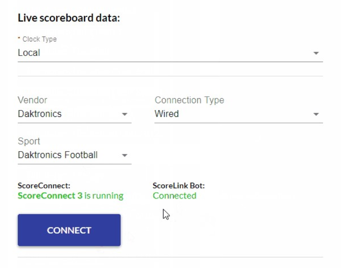Click the 'Live scoreboard data:' heading

[69, 18]
